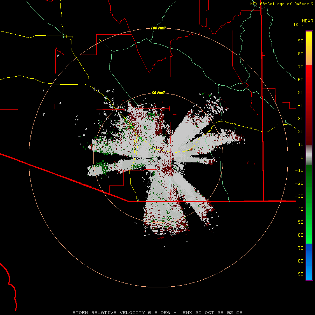
Task: Click the -50 value on the velocity scale
Action: click(299, 222)
